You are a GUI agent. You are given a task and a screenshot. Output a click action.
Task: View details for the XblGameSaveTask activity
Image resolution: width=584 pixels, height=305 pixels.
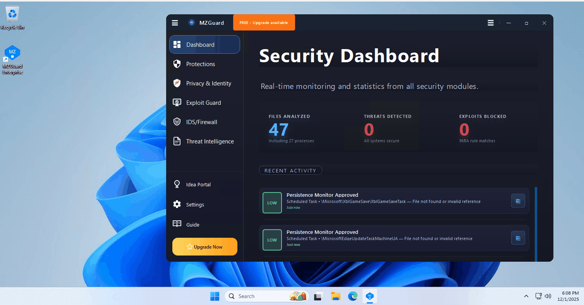518,201
